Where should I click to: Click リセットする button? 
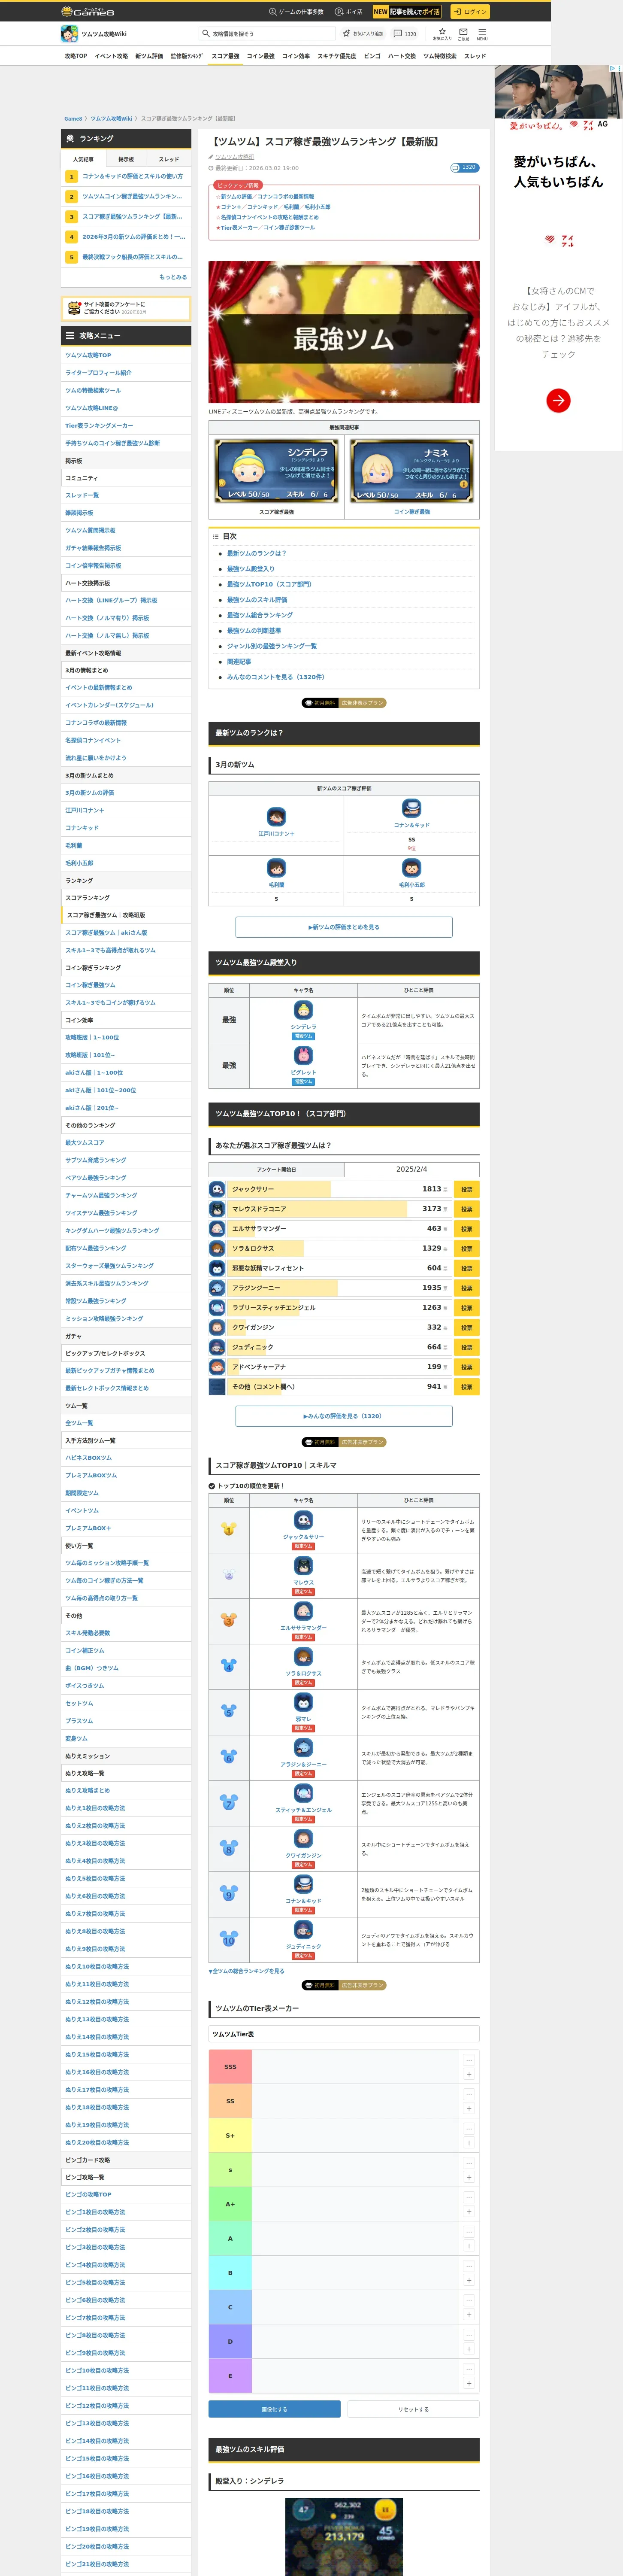click(x=413, y=2409)
